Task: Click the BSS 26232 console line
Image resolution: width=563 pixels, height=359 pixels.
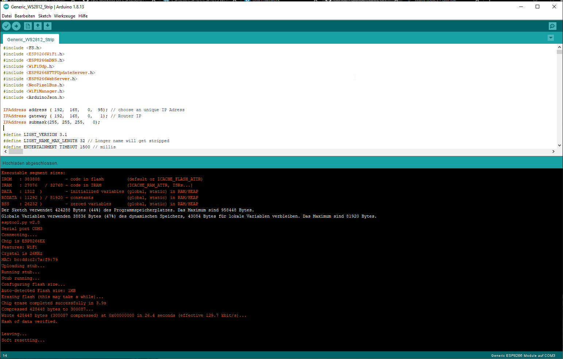Action: point(100,204)
